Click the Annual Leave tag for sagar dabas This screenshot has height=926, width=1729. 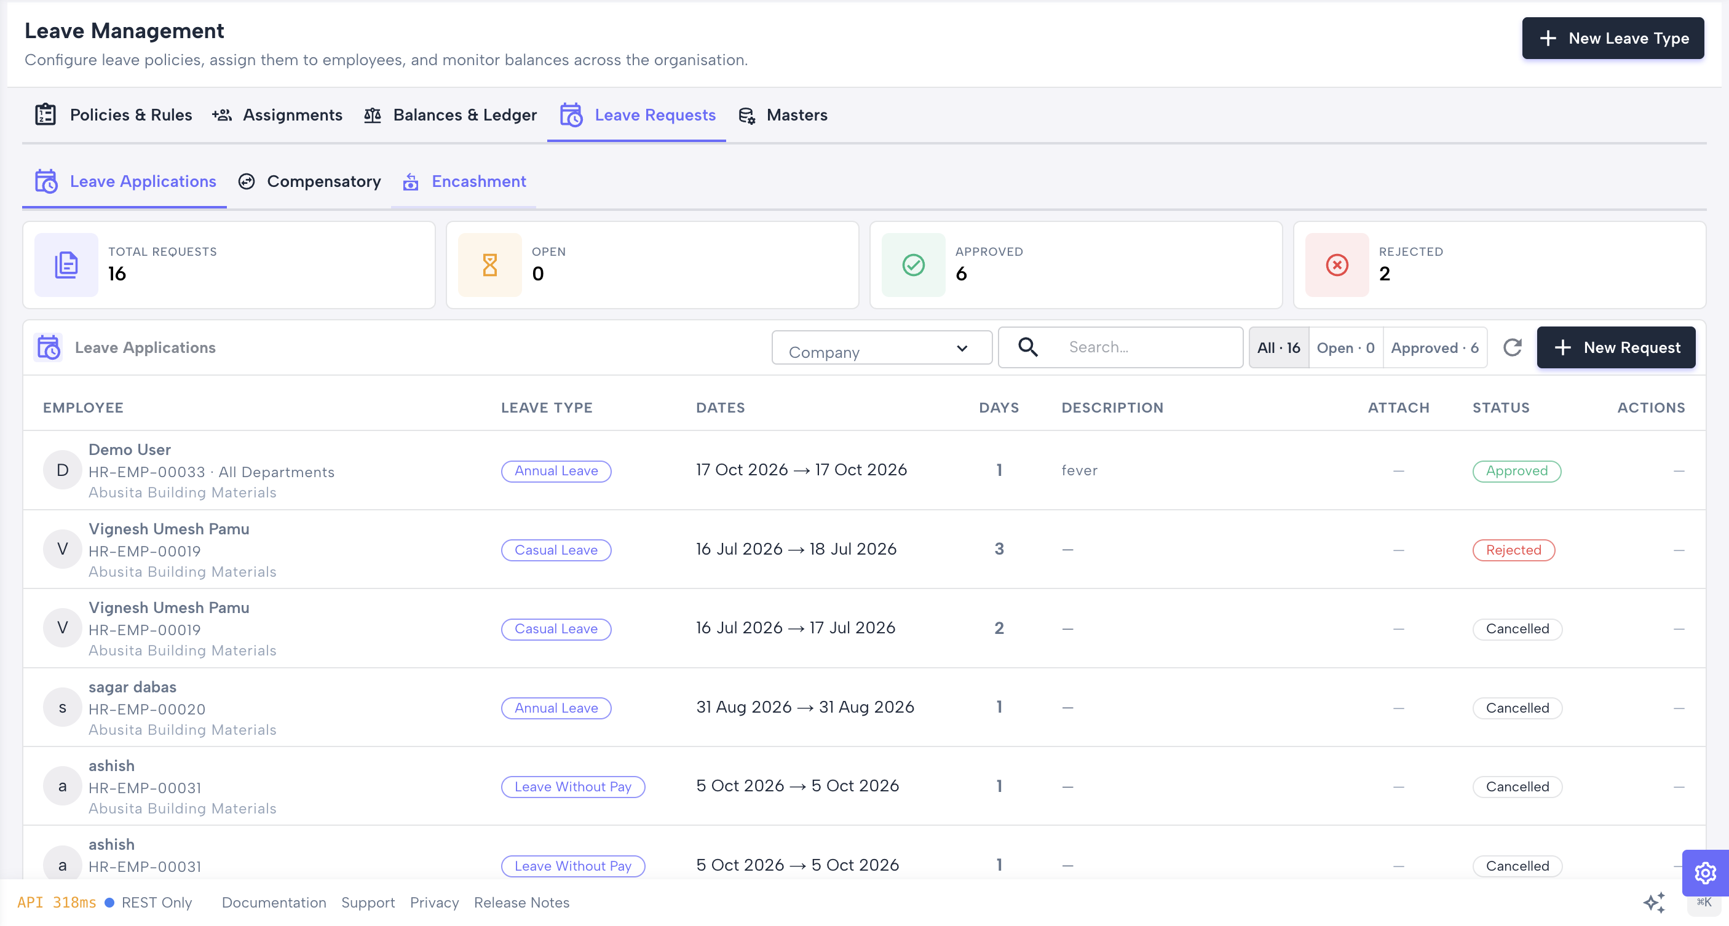tap(556, 708)
